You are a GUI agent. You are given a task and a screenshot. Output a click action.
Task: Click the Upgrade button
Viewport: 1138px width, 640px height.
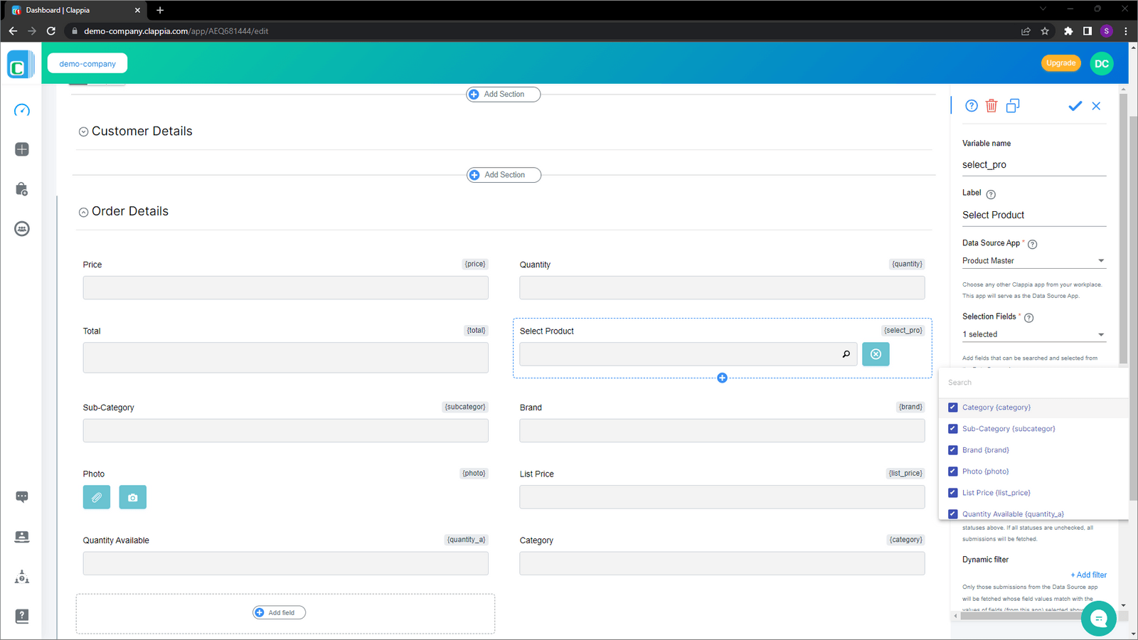tap(1060, 63)
